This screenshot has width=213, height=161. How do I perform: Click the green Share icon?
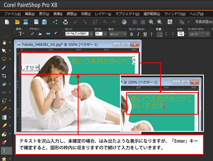[x=55, y=22]
